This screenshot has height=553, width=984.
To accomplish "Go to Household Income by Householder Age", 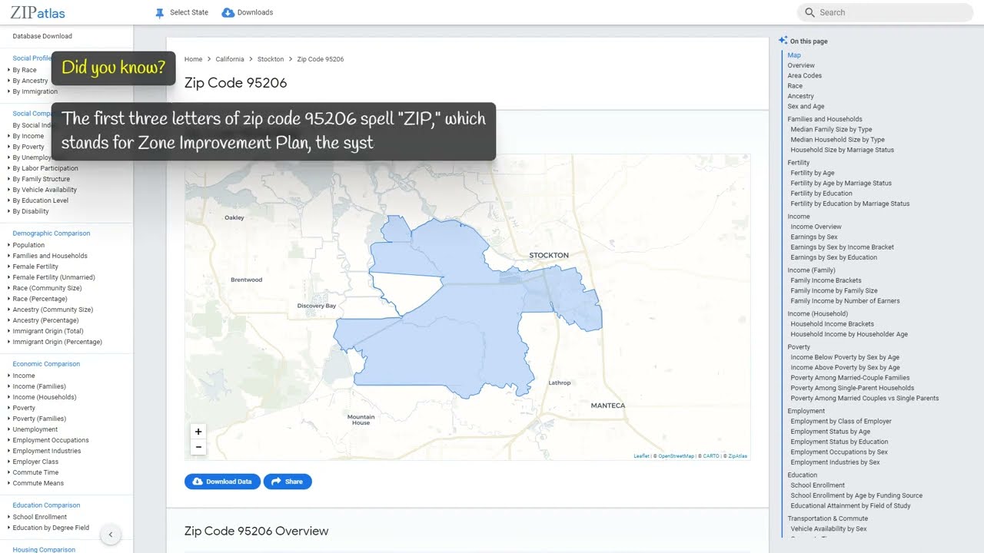I will point(849,334).
